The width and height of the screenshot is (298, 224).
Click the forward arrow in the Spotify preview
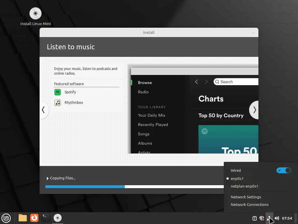coord(206,82)
